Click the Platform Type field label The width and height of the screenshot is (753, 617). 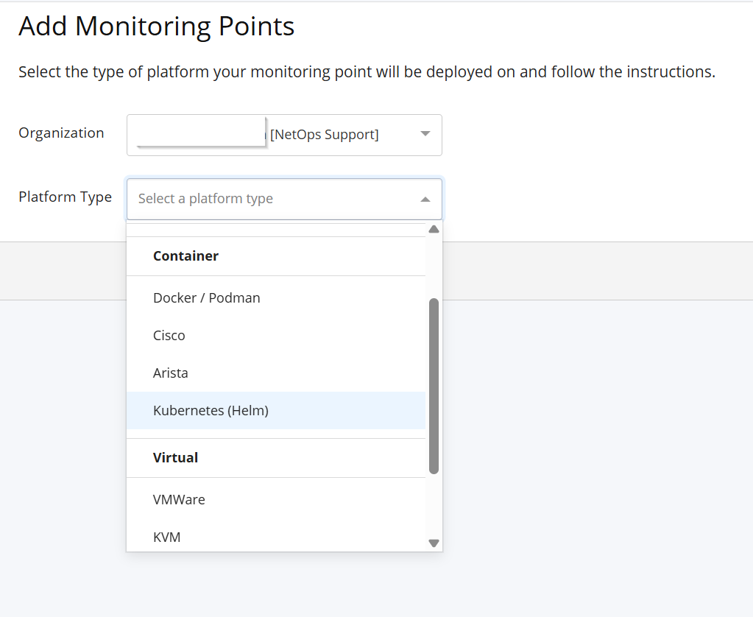point(65,197)
